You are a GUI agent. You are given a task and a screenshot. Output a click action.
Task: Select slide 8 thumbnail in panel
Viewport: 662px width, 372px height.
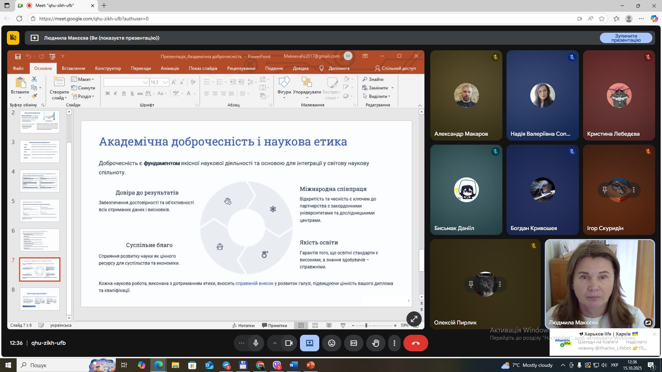click(x=40, y=299)
